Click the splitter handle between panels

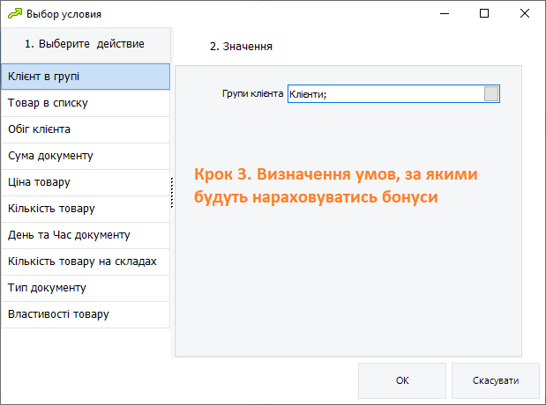[x=172, y=193]
